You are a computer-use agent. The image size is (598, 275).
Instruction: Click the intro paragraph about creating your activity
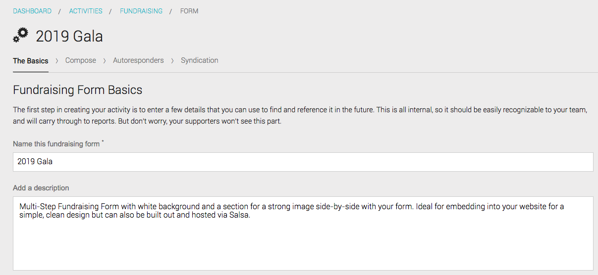[x=300, y=115]
